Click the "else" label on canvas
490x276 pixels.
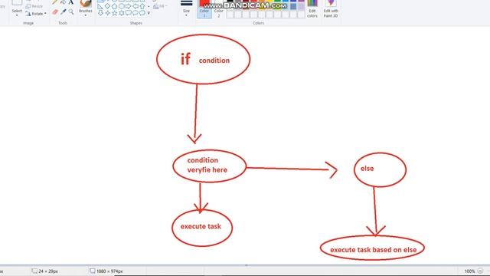pos(367,169)
